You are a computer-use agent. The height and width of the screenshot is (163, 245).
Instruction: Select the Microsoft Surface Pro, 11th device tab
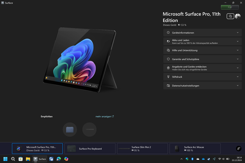click(37, 148)
